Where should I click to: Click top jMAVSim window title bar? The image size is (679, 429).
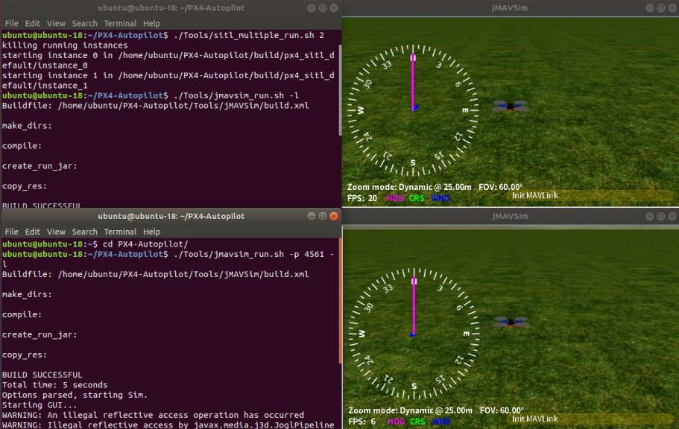[510, 7]
